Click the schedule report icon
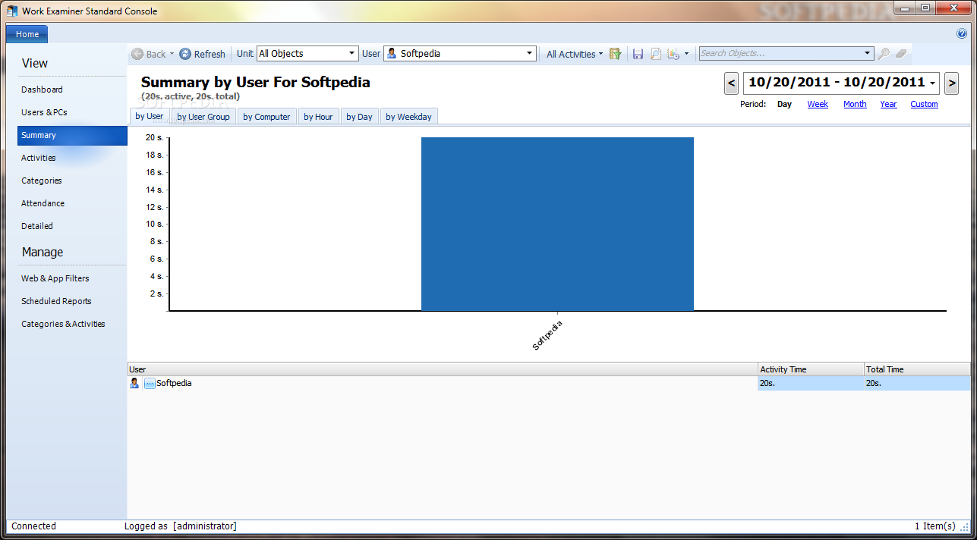The width and height of the screenshot is (977, 540). [x=673, y=54]
